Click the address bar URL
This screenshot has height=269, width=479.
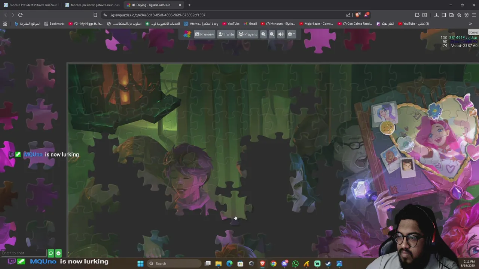(x=158, y=15)
